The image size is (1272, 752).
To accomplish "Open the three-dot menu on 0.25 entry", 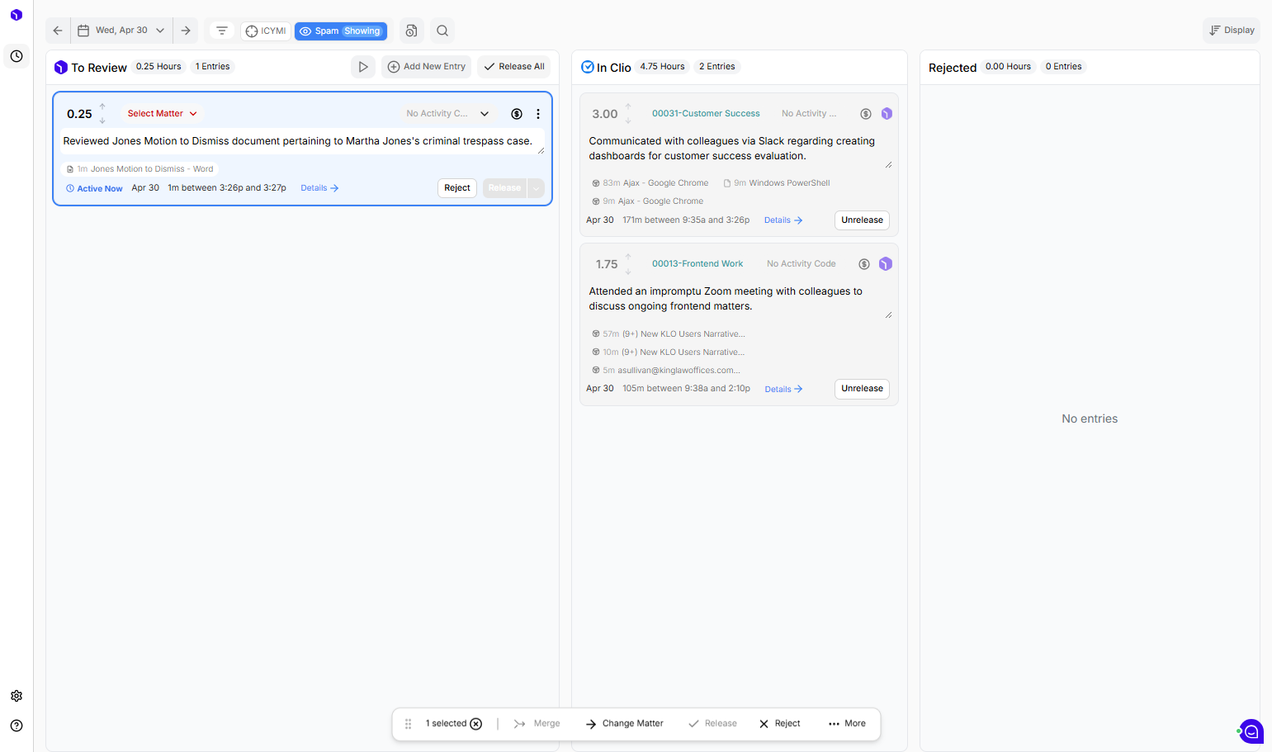I will [x=538, y=114].
